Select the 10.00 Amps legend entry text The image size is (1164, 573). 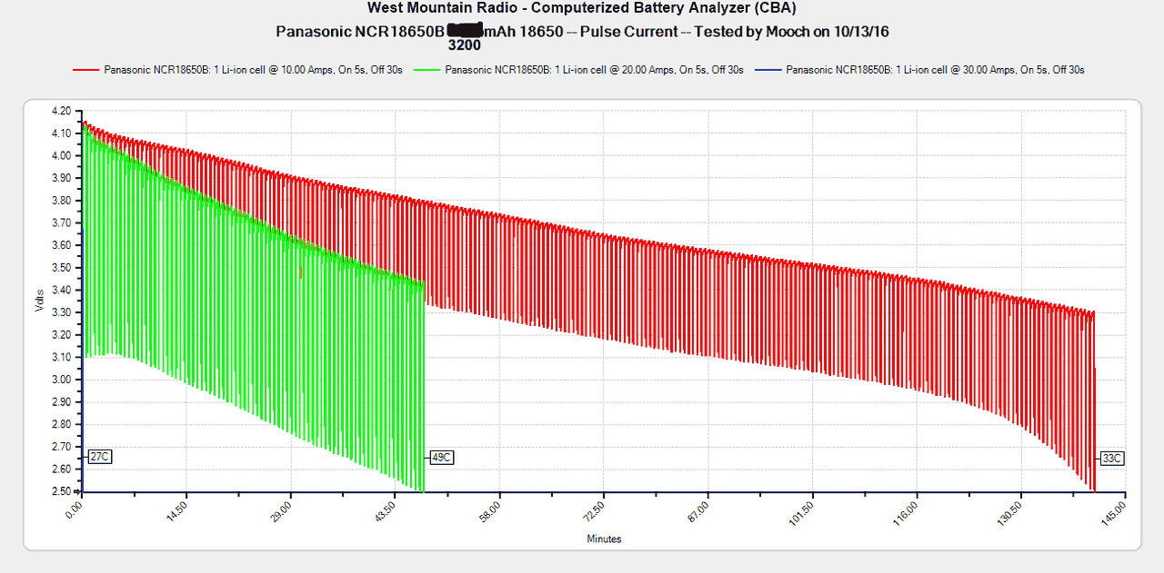coord(254,70)
